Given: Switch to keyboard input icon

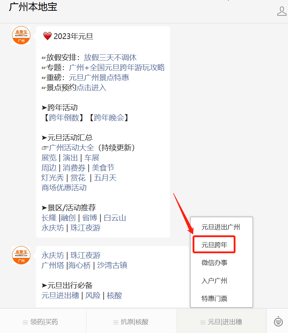Looking at the screenshot, I should tap(278, 322).
